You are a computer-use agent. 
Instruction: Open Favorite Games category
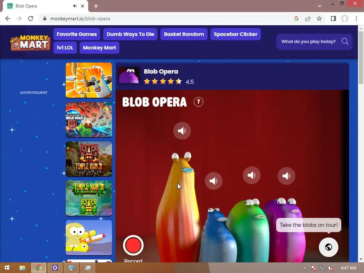pos(77,34)
